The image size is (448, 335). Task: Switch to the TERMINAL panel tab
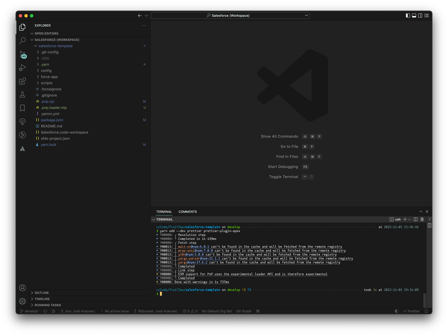[164, 212]
